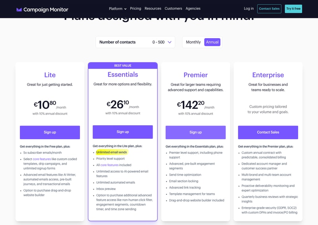
Task: Open core features link in Lite plan
Action: [42, 159]
